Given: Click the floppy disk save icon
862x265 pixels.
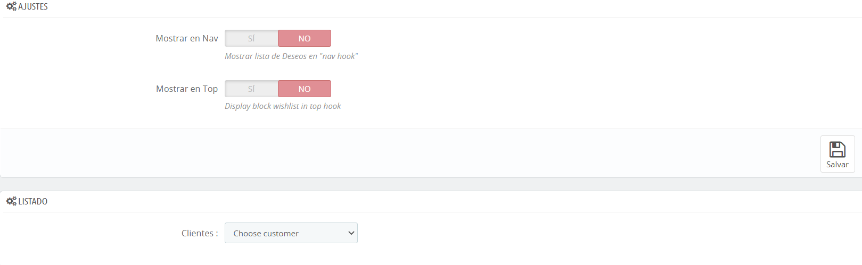Looking at the screenshot, I should click(x=838, y=149).
